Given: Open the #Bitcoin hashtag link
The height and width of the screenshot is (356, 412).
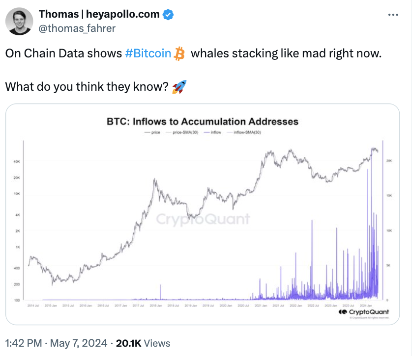Looking at the screenshot, I should click(148, 53).
